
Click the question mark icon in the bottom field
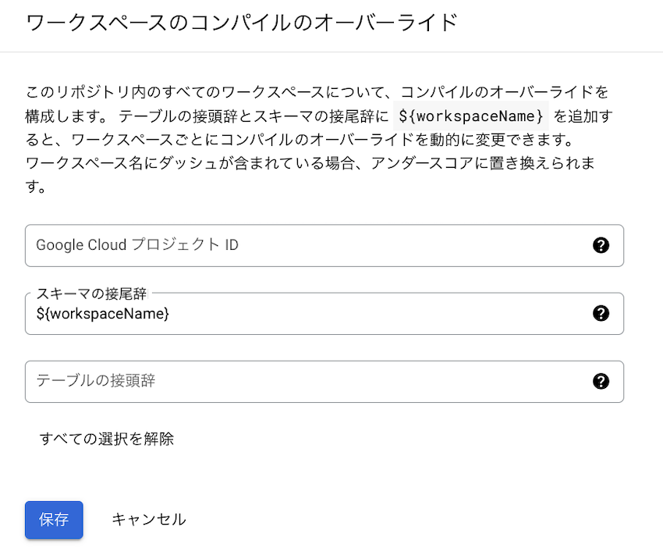[601, 381]
